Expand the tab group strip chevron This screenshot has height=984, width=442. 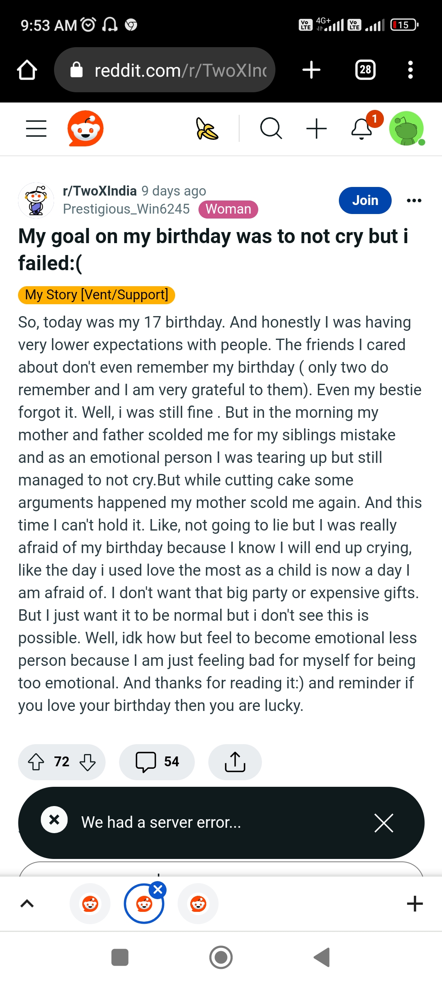pyautogui.click(x=27, y=904)
